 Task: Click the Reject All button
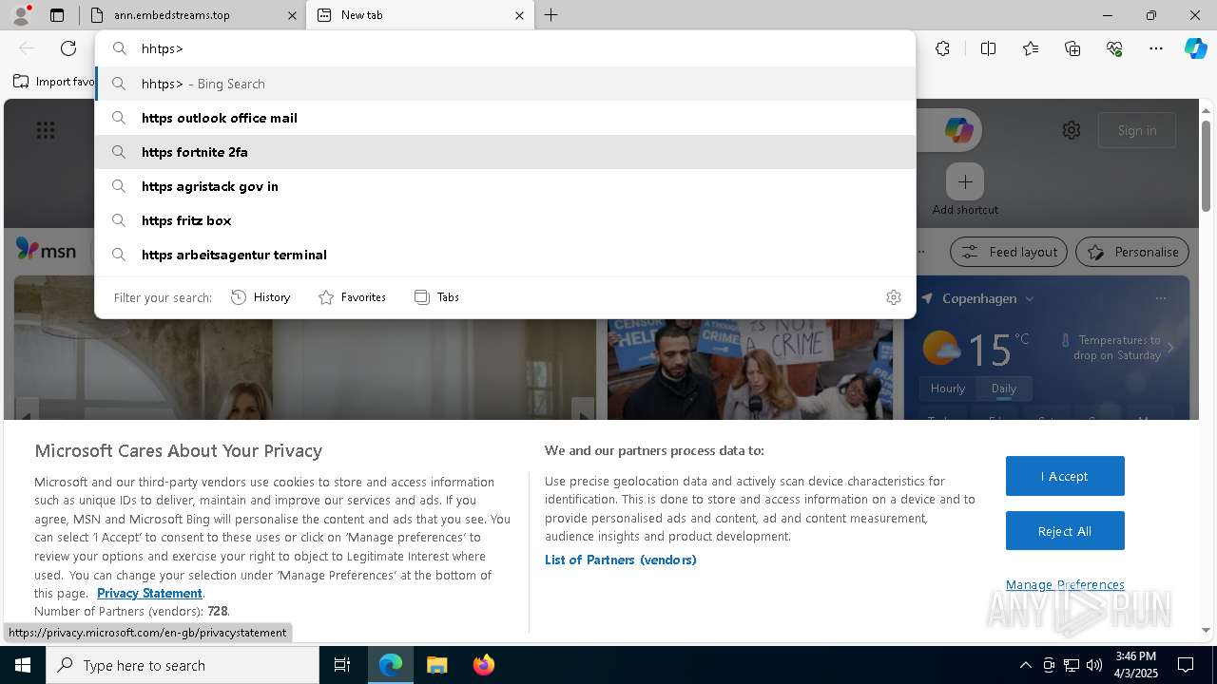(1065, 531)
